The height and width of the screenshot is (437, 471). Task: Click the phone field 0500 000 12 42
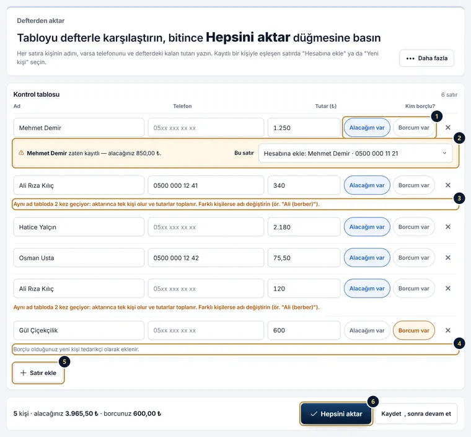coord(206,258)
